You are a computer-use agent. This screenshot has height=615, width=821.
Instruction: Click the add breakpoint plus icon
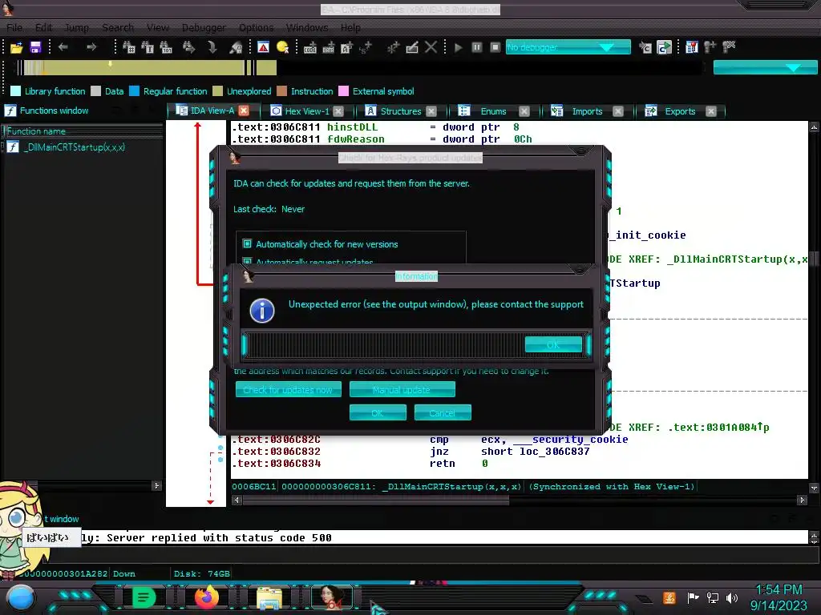tap(710, 47)
